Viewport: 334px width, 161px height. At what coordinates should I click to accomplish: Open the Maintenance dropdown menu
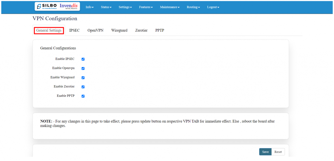point(170,7)
